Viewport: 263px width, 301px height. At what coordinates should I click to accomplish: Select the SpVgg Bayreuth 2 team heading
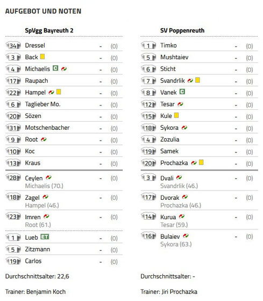click(49, 31)
